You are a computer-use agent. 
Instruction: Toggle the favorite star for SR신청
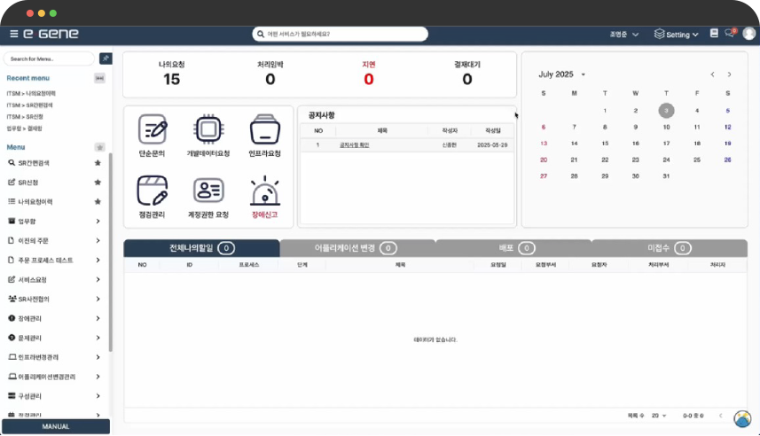coord(98,183)
